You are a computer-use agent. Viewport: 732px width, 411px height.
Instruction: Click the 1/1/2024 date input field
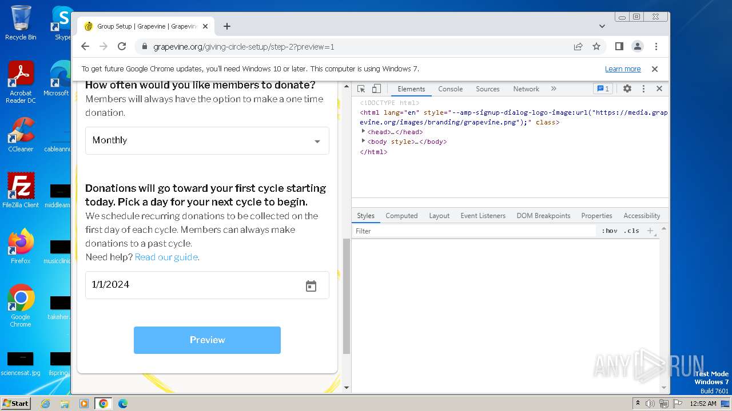click(207, 285)
